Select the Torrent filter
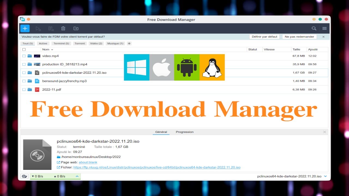349x196 pixels. point(80,44)
